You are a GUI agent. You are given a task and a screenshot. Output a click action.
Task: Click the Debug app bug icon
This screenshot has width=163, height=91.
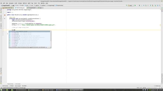pyautogui.click(x=139, y=5)
